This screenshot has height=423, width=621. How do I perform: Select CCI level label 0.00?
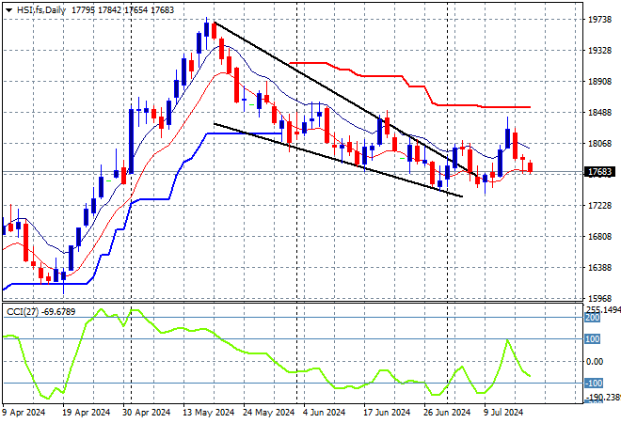tap(595, 362)
